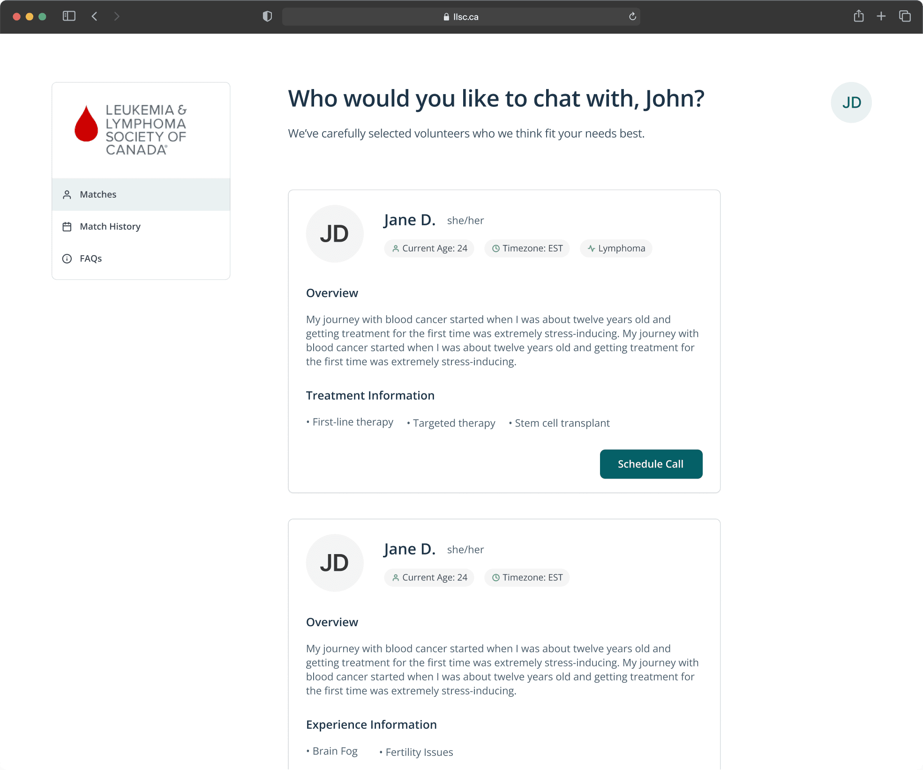Go to FAQs in sidebar
The width and height of the screenshot is (923, 770).
(90, 259)
